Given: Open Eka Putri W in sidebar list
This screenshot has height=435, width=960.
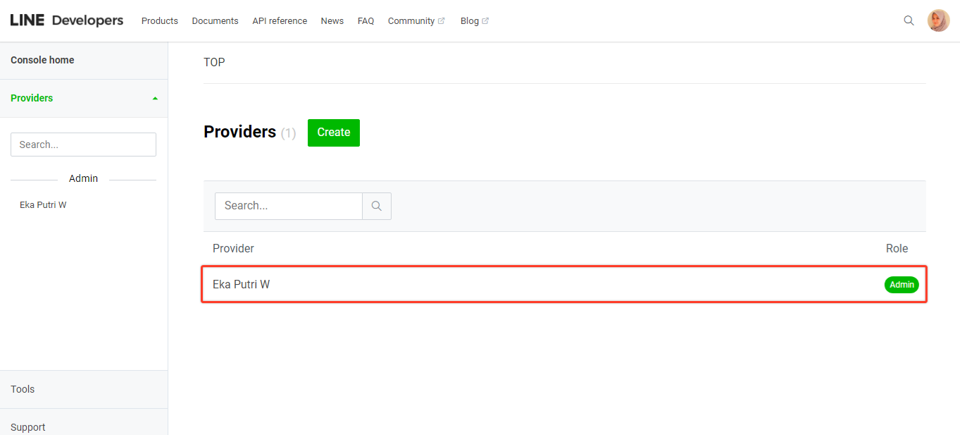Looking at the screenshot, I should pyautogui.click(x=43, y=205).
